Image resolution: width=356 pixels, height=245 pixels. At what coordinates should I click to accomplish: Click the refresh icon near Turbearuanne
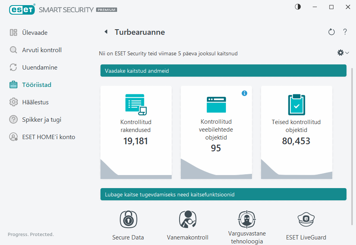[x=331, y=32]
